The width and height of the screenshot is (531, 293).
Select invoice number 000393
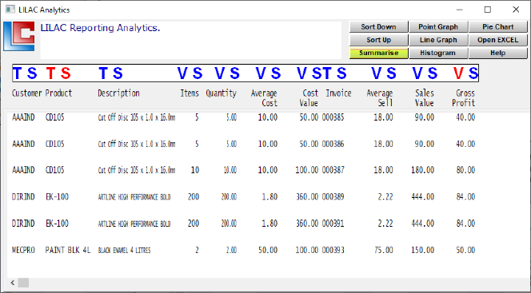pos(333,250)
